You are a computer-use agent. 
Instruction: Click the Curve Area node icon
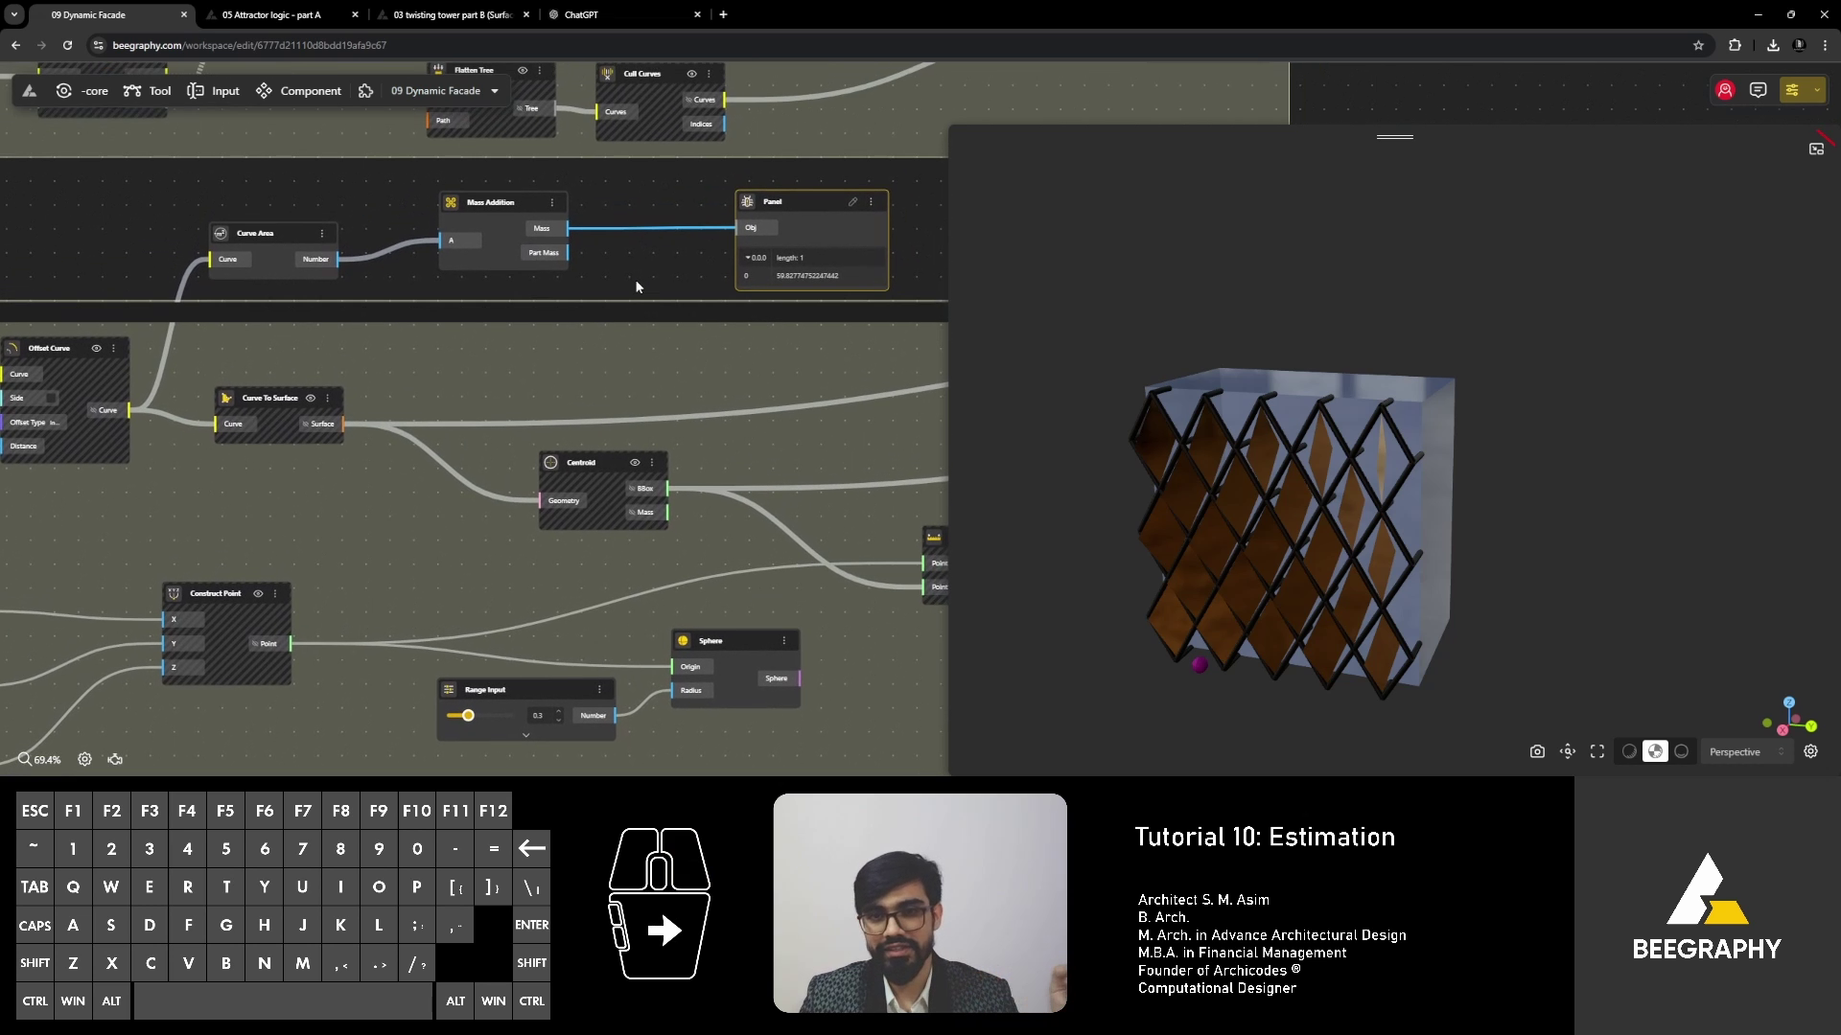pos(221,233)
